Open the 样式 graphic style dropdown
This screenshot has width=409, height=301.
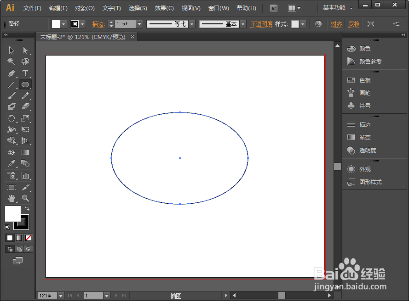click(303, 24)
